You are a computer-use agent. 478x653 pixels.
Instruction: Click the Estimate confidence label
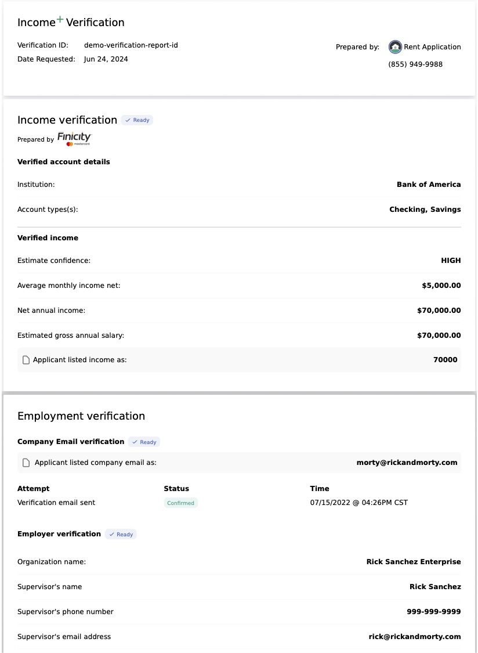[54, 261]
